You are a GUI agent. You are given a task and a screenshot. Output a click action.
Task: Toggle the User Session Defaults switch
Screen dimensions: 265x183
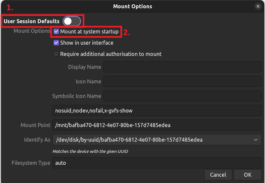(72, 21)
